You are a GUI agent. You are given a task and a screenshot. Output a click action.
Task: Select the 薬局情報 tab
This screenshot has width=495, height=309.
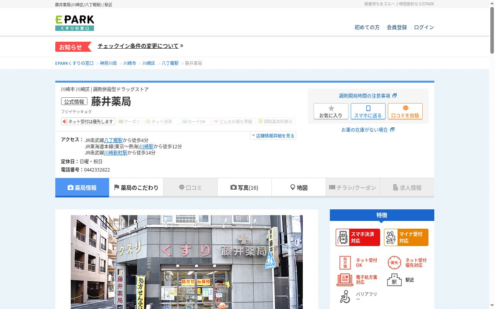[82, 188]
